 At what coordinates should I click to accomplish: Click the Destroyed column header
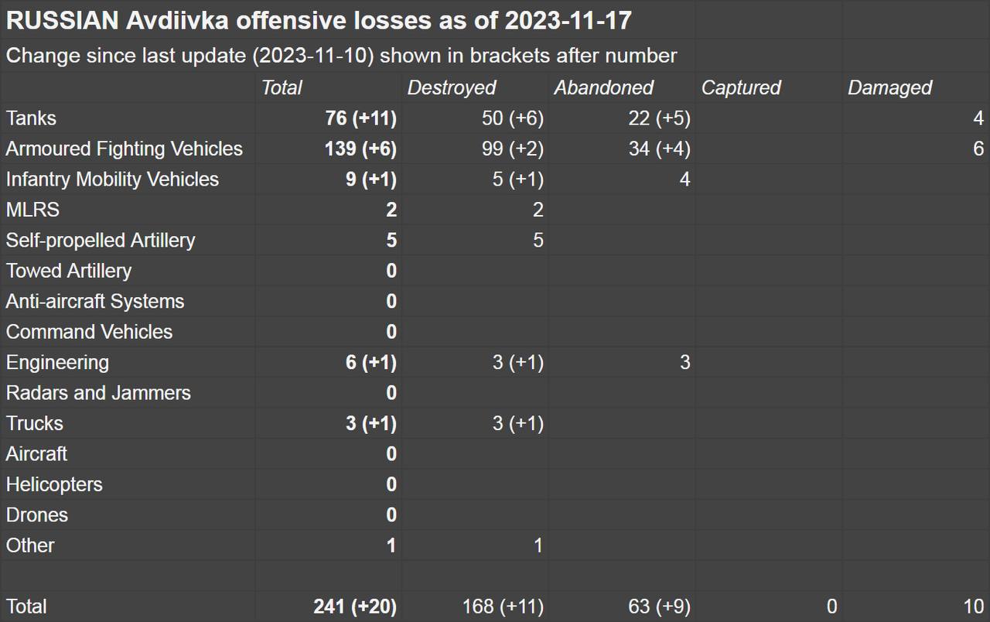point(452,88)
